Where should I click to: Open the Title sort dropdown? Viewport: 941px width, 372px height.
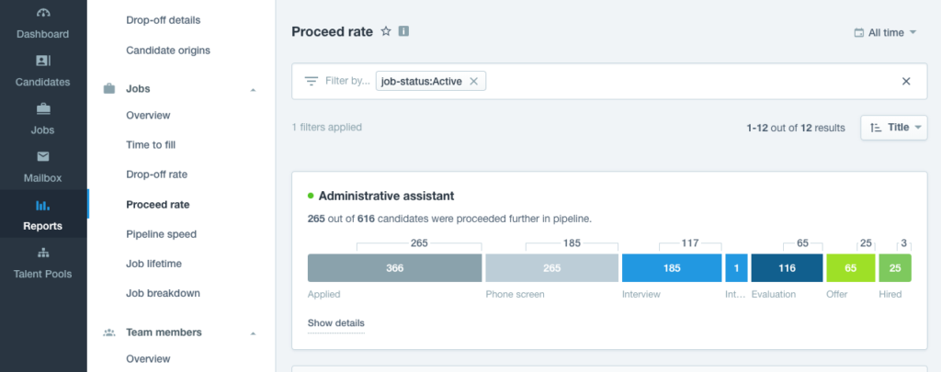point(893,127)
